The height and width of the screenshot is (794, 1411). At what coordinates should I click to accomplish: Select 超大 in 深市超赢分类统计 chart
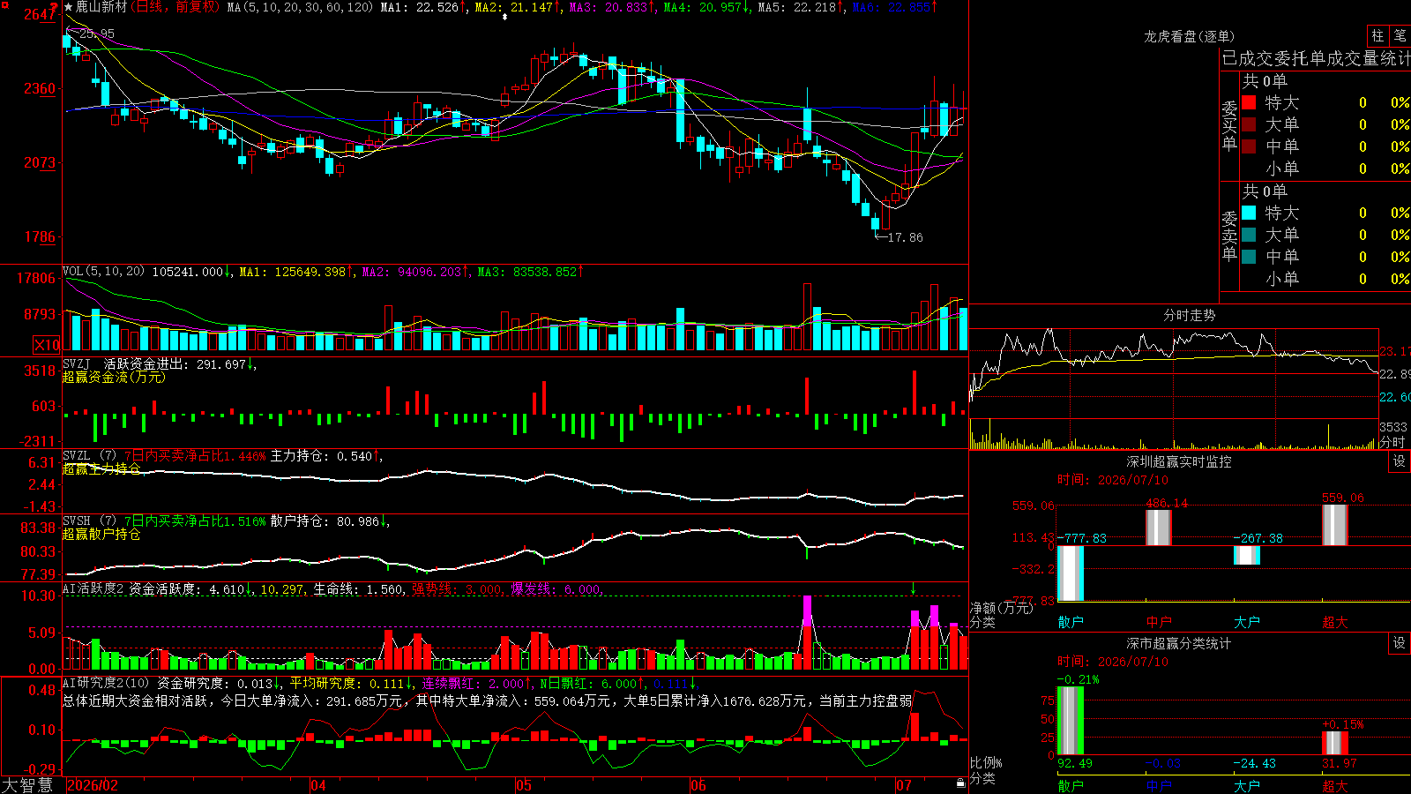[x=1335, y=785]
